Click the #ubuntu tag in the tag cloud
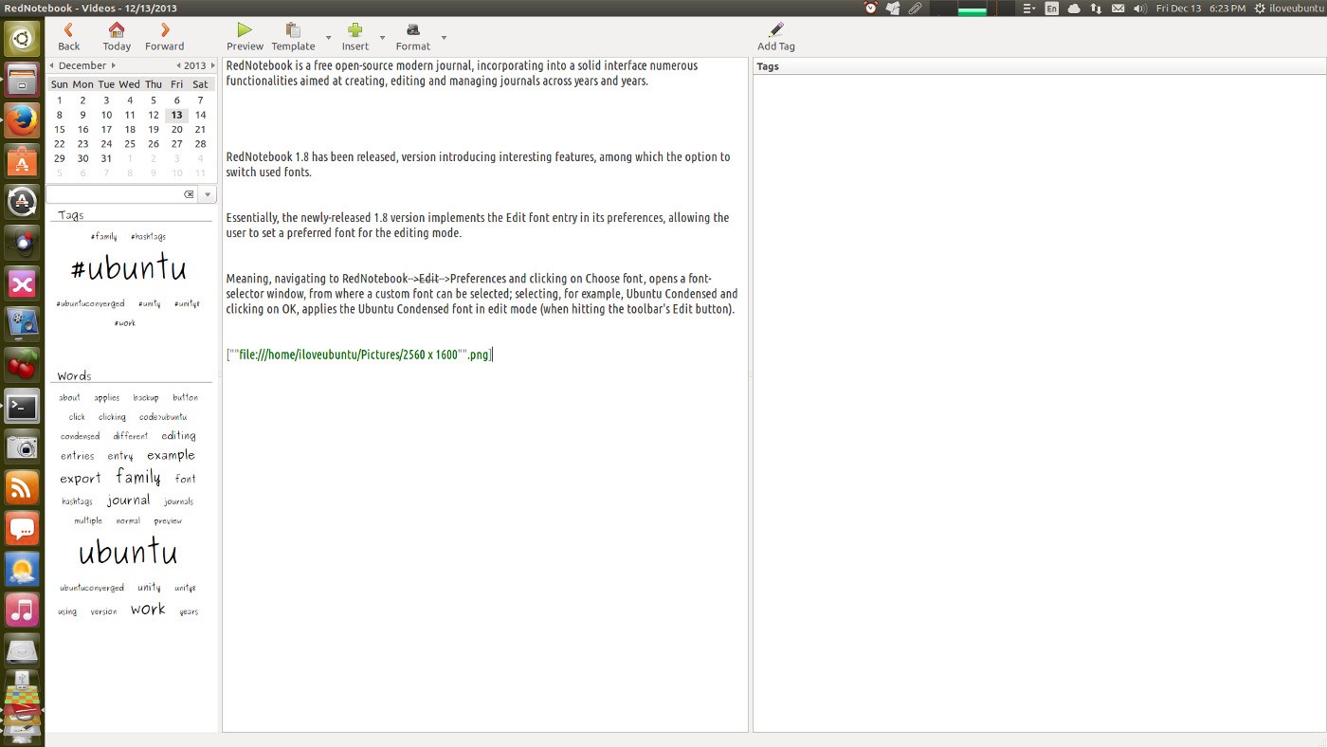 coord(129,268)
